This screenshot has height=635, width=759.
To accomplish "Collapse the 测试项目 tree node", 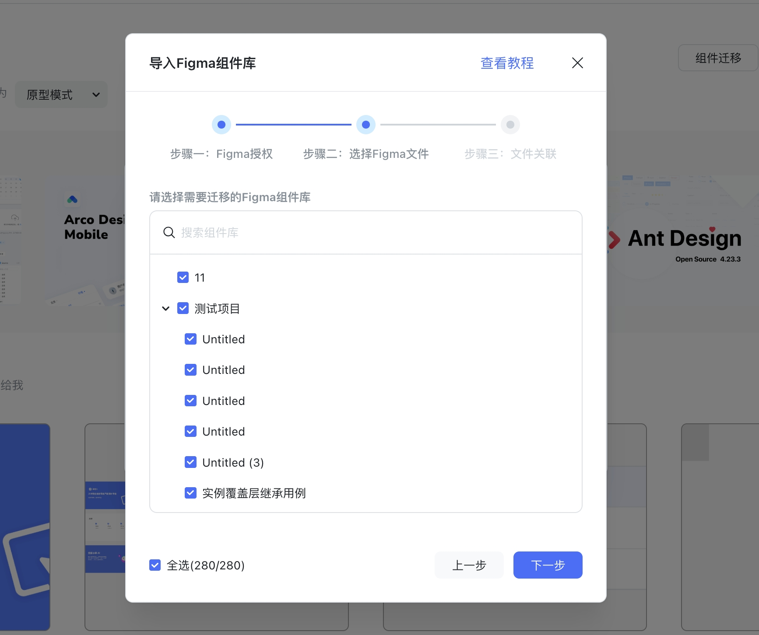I will point(165,308).
